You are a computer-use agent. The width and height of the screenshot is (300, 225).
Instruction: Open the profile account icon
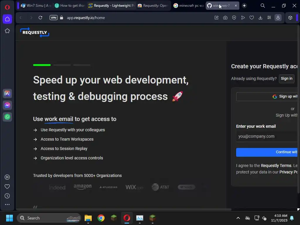278,18
